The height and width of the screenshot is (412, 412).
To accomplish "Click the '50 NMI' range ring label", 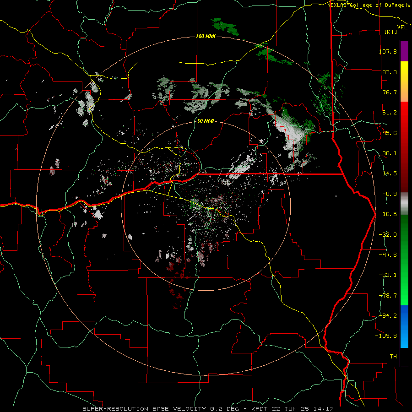I will pyautogui.click(x=206, y=121).
